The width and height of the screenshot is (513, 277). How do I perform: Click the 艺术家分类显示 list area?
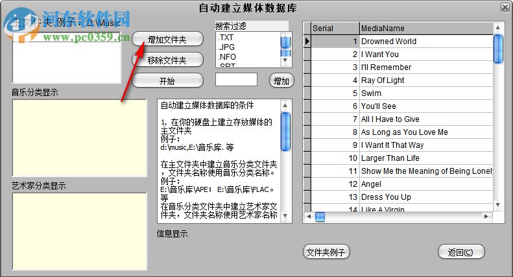80,232
